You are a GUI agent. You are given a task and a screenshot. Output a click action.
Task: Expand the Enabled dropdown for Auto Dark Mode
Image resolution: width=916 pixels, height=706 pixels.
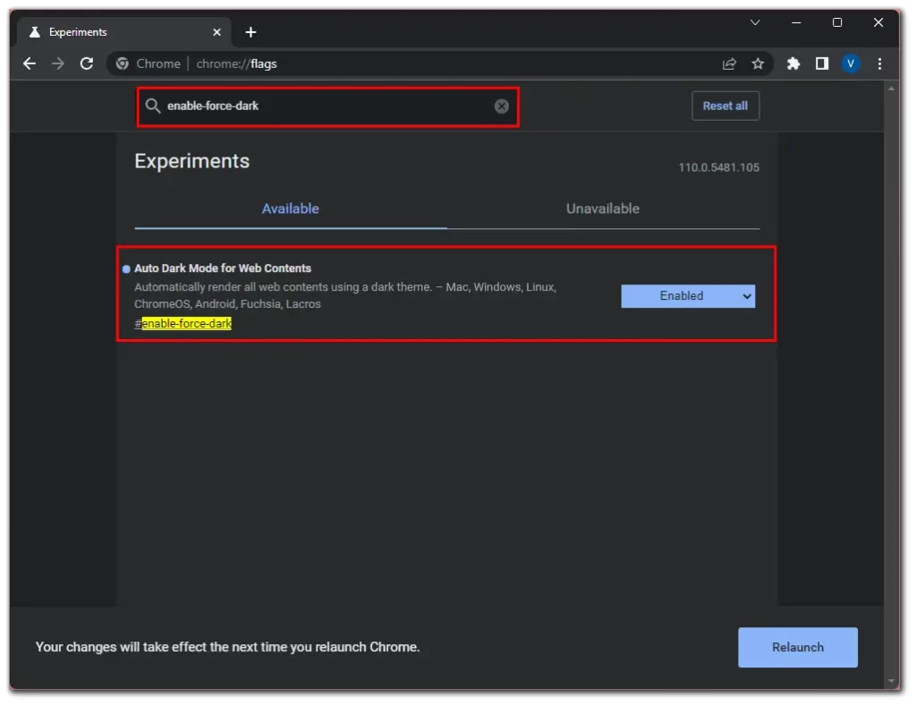(x=688, y=295)
